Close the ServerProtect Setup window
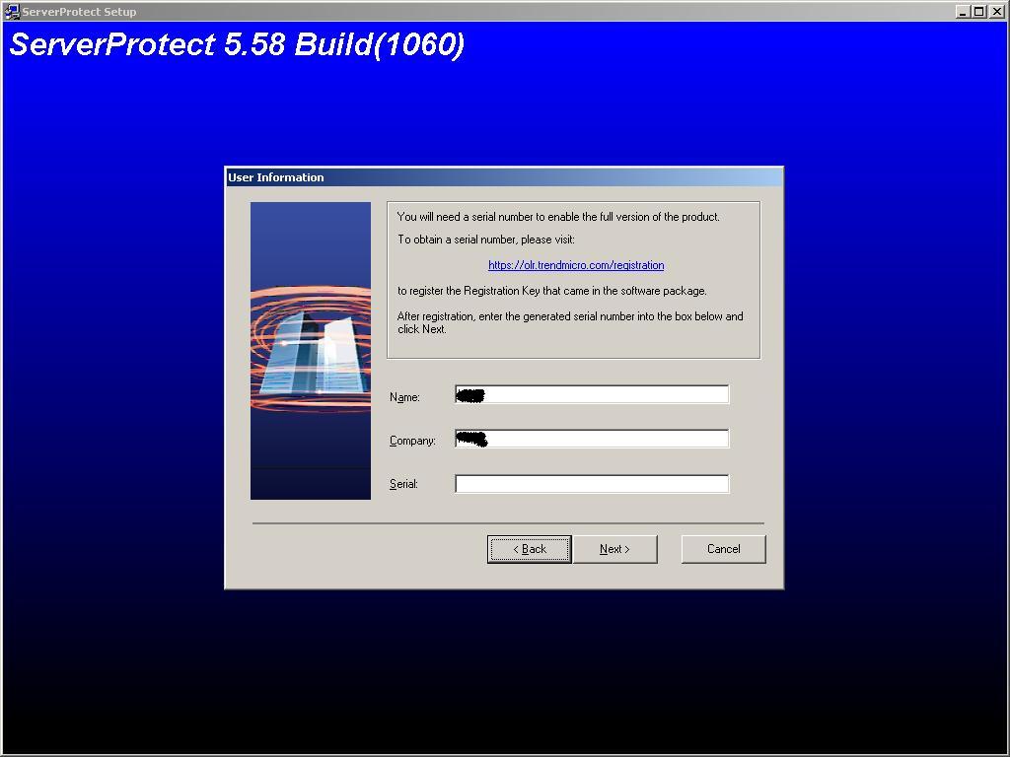The height and width of the screenshot is (757, 1010). (x=996, y=11)
